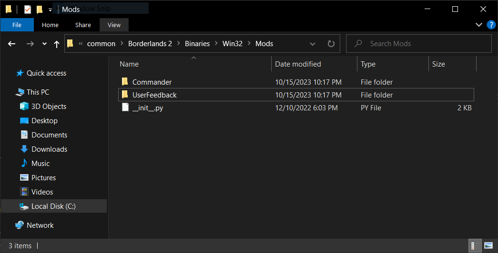498x253 pixels.
Task: Click the Search Mods field
Action: click(418, 44)
